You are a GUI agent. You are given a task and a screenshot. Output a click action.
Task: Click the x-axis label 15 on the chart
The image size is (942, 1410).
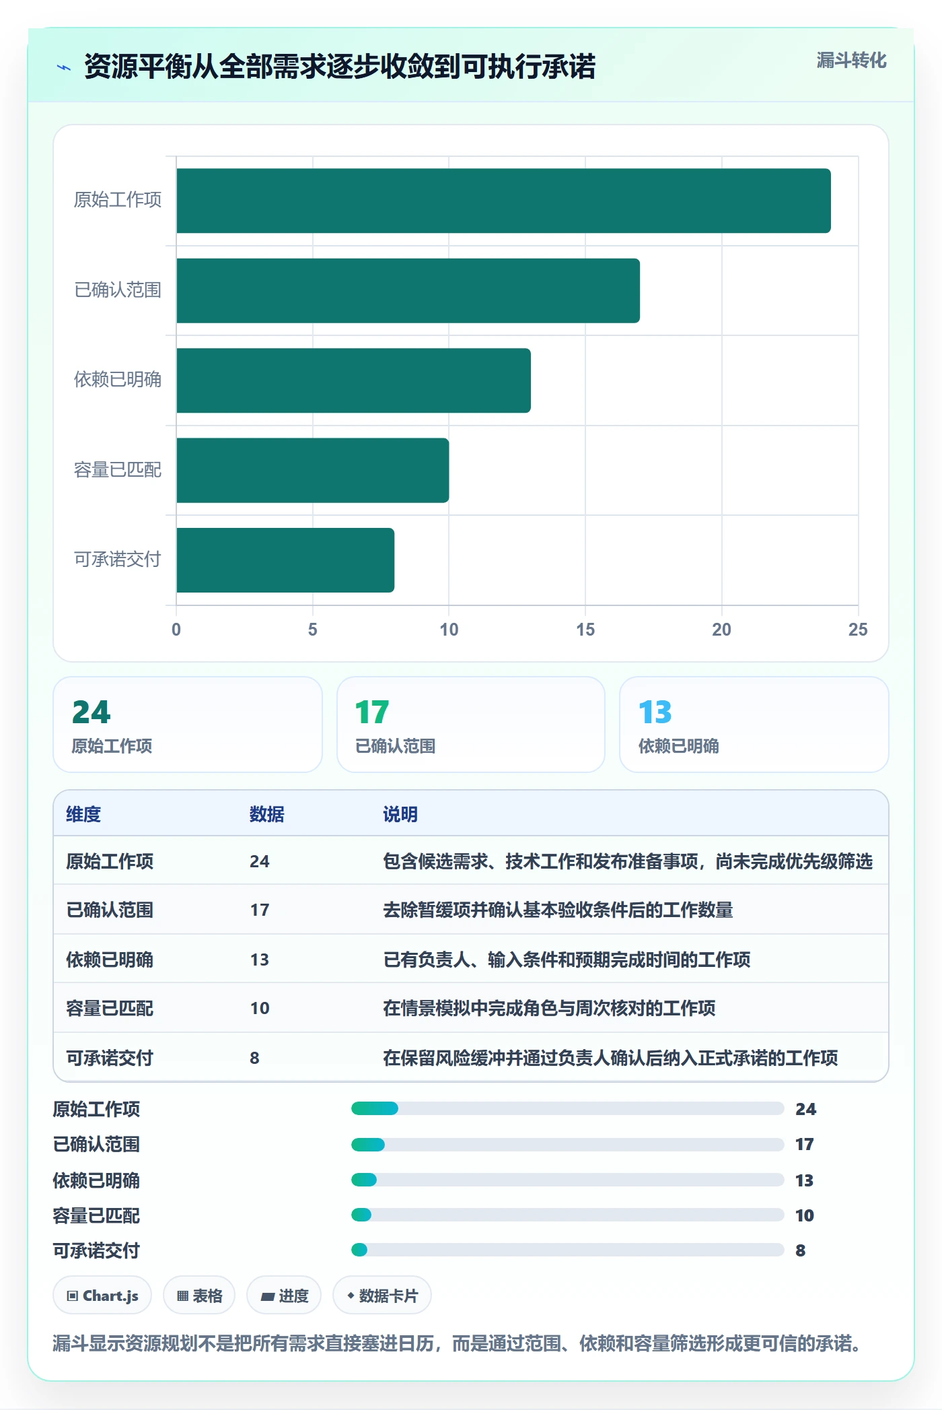585,630
